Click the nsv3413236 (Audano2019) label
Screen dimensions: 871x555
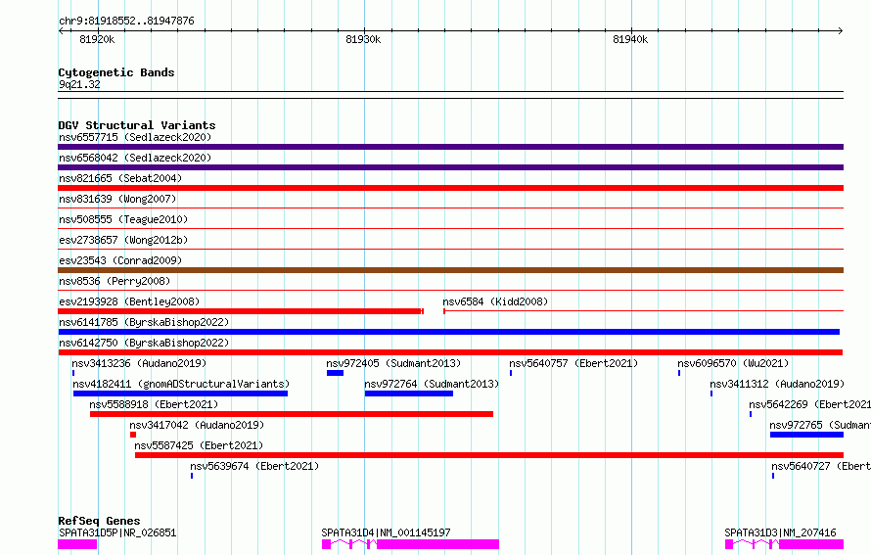pyautogui.click(x=139, y=363)
